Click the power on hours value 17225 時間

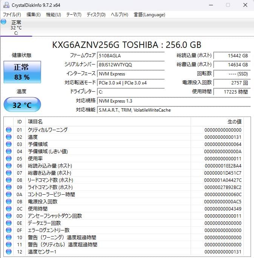coord(232,92)
